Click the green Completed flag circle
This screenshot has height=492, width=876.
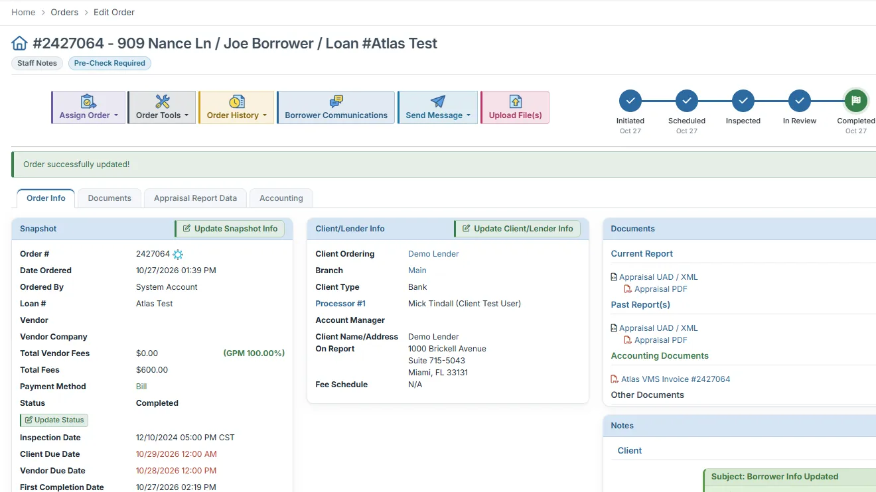click(x=856, y=101)
